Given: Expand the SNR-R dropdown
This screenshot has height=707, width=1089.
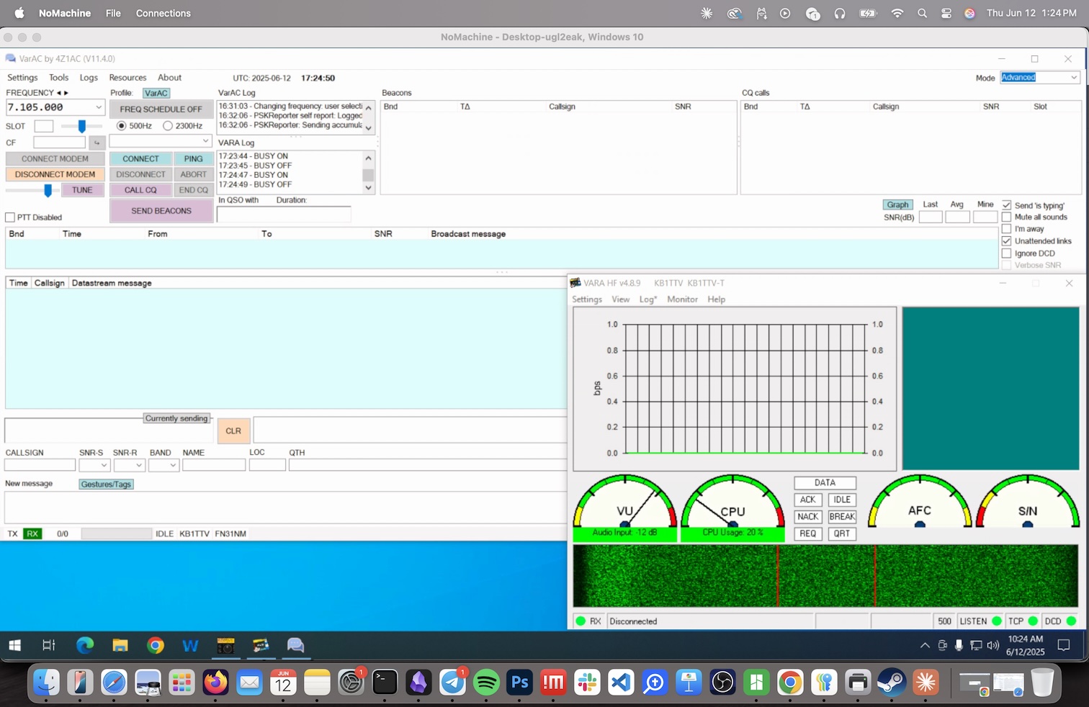Looking at the screenshot, I should [x=139, y=466].
